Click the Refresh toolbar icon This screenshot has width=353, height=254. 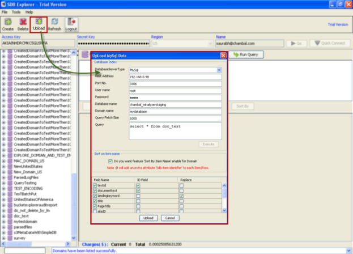pos(54,24)
